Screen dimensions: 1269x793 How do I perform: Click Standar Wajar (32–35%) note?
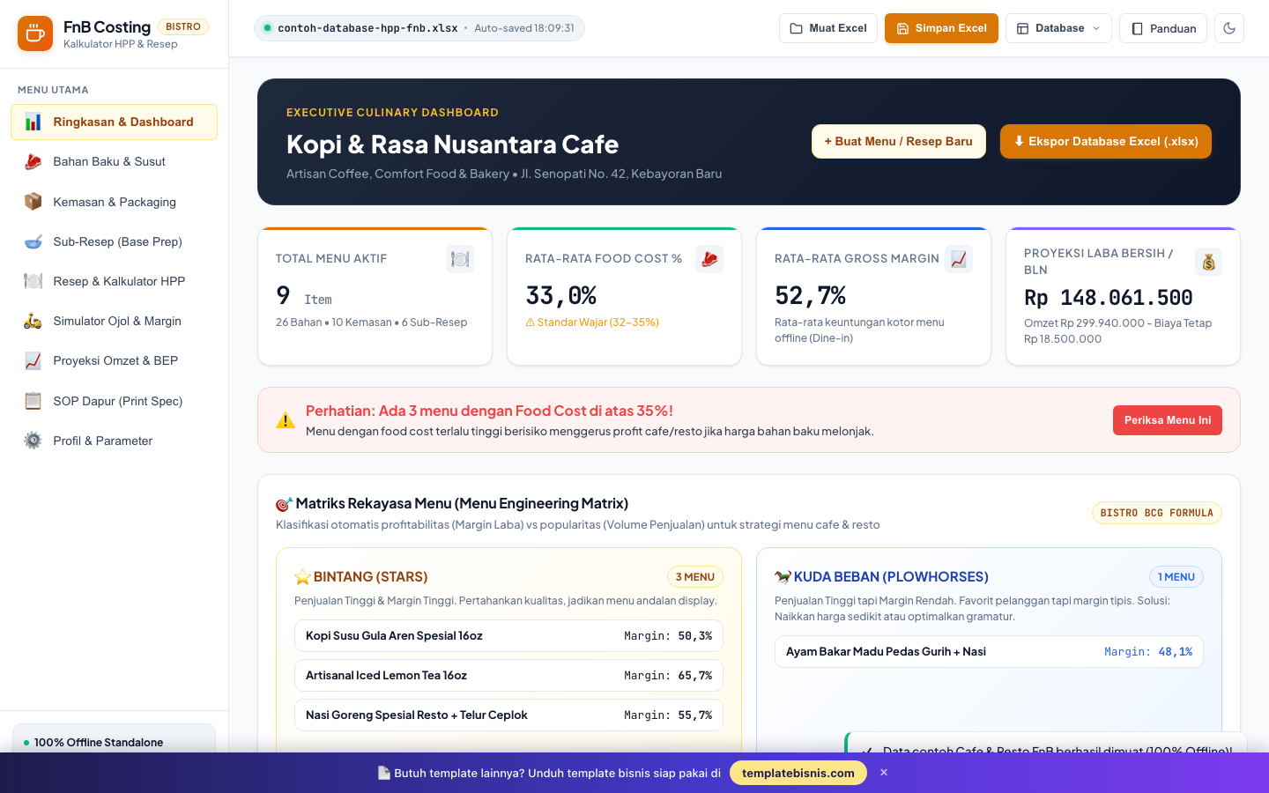coord(592,322)
